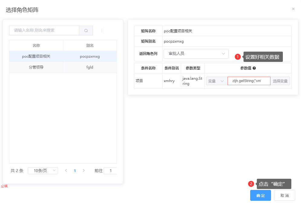Click the 取消 button
Image resolution: width=301 pixels, height=205 pixels.
284,195
